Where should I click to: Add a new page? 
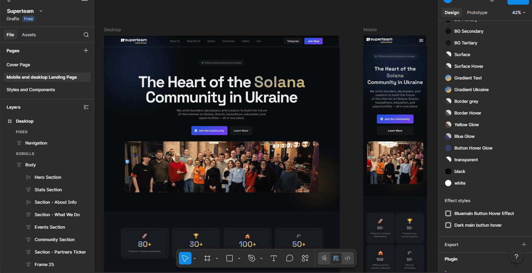click(86, 51)
